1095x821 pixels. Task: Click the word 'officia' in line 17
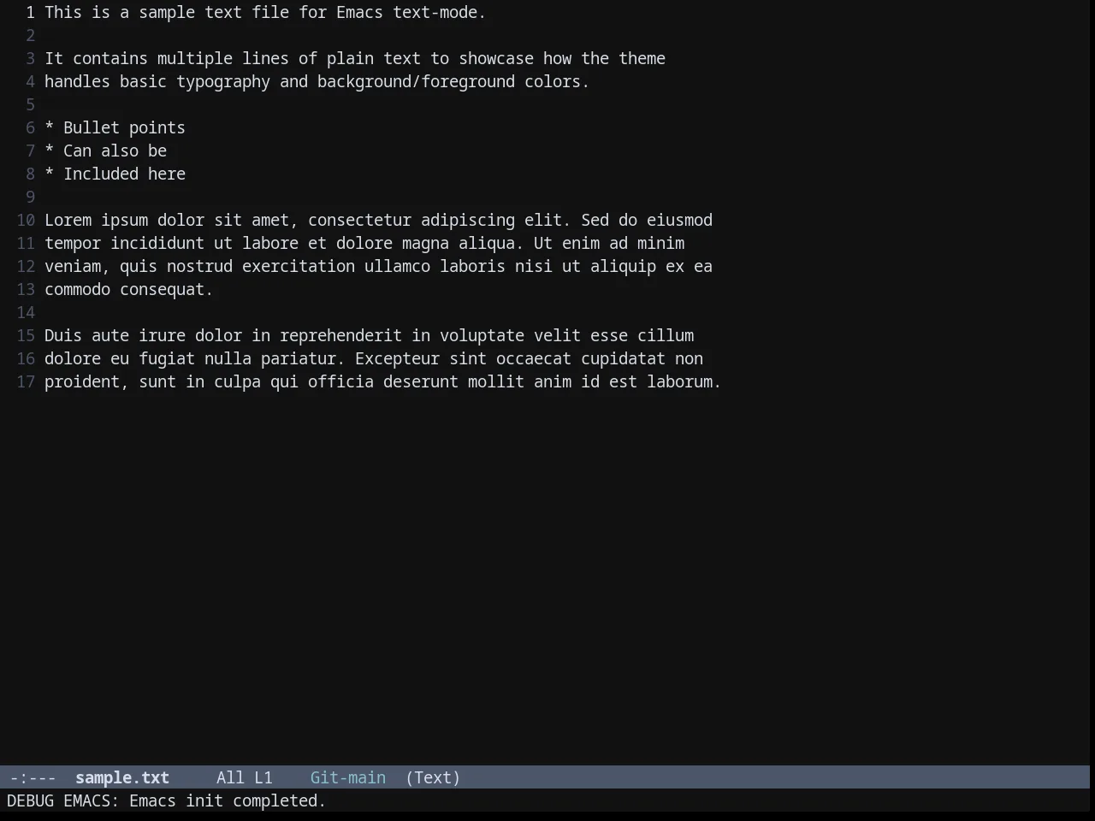tap(340, 381)
